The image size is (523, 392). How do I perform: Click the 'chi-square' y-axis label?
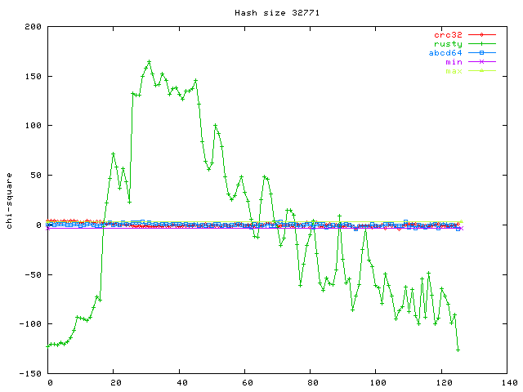pos(9,200)
